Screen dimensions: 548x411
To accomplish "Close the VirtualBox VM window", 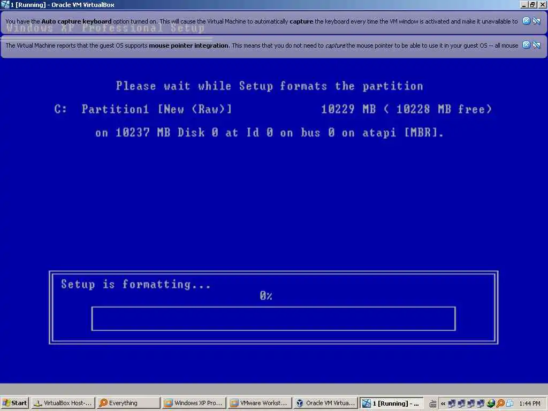I will tap(542, 5).
